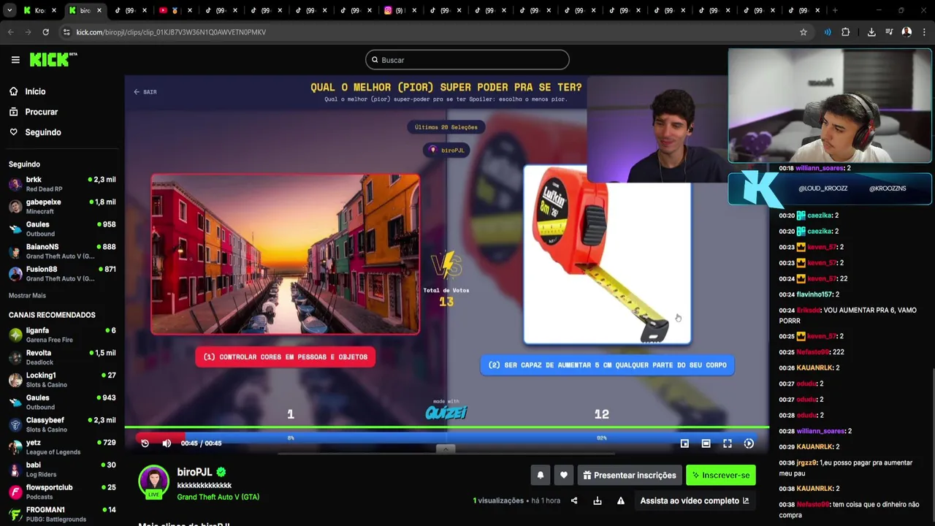Share the clip with the share icon

click(x=574, y=500)
